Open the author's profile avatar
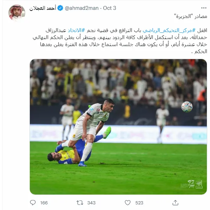The image size is (210, 210). pyautogui.click(x=17, y=13)
